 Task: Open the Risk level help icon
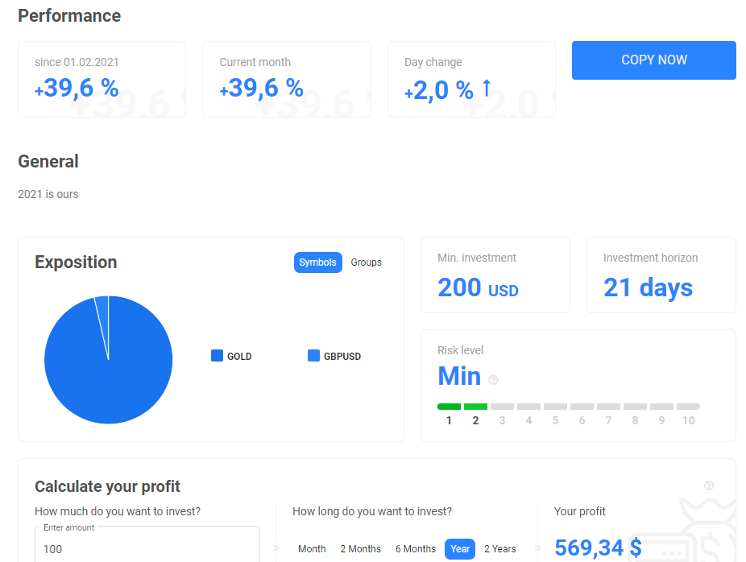click(493, 380)
